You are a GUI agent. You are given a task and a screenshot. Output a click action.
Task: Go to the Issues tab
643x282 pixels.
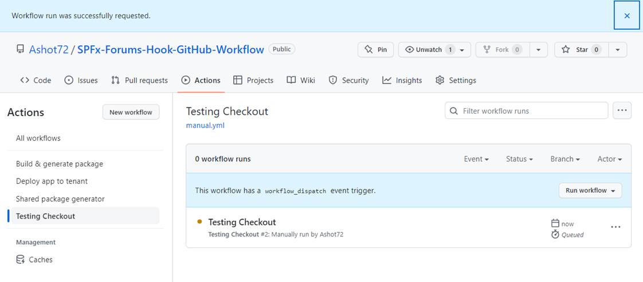pos(81,81)
